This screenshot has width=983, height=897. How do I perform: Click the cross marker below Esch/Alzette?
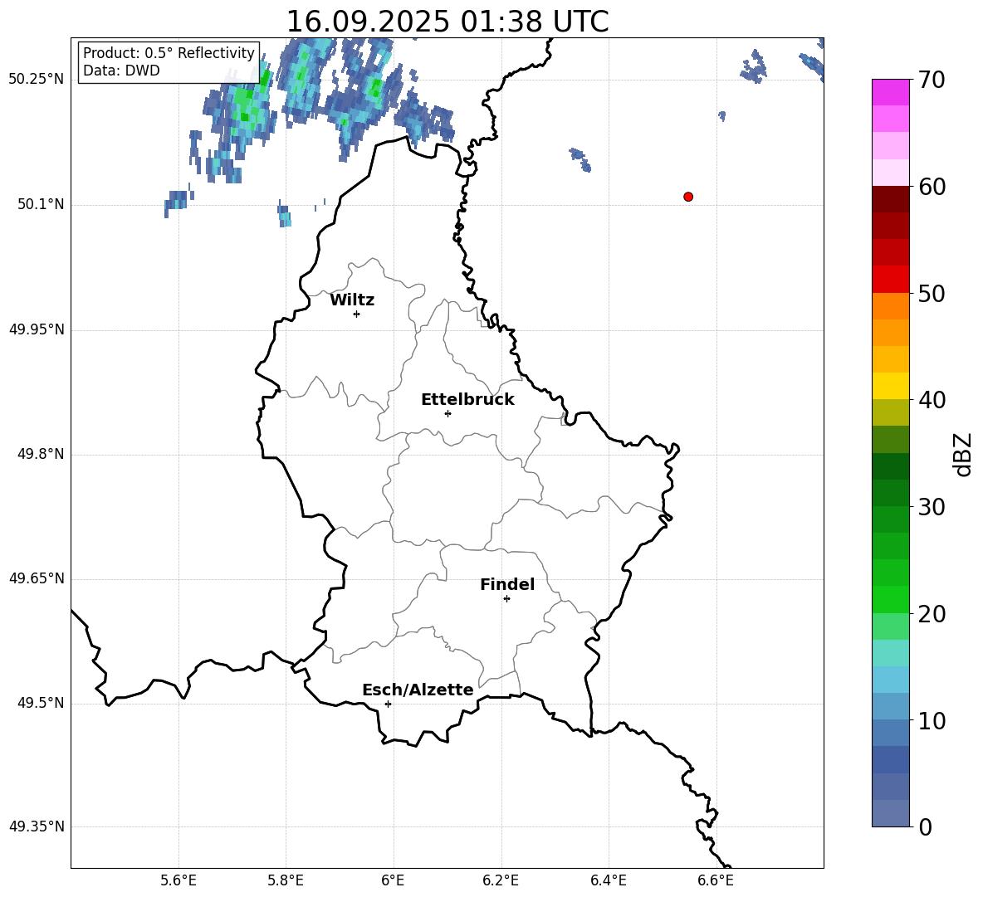(388, 704)
